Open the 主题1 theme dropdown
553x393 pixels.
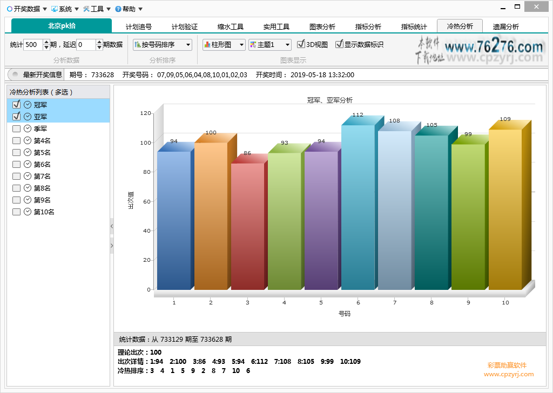(270, 45)
